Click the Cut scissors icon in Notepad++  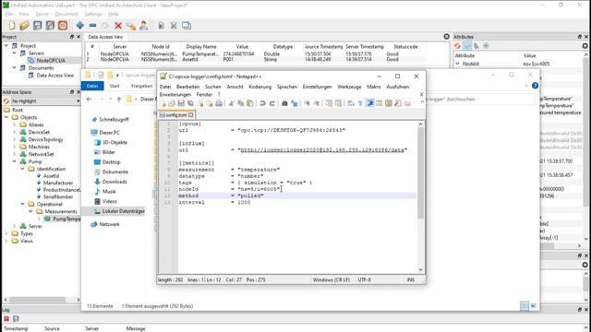pos(231,103)
